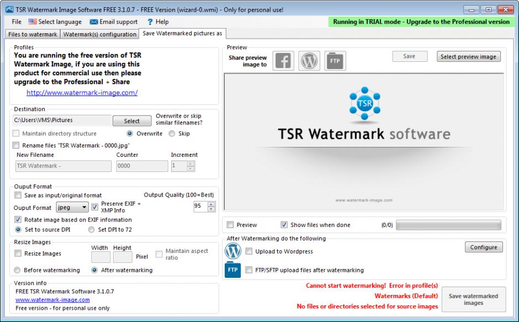Screen dimensions: 519x322
Task: Open the Ouput Format jpeg dropdown
Action: [x=72, y=207]
